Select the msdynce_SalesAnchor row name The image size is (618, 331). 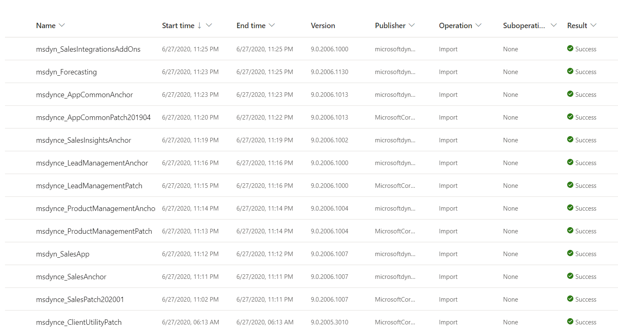point(71,277)
